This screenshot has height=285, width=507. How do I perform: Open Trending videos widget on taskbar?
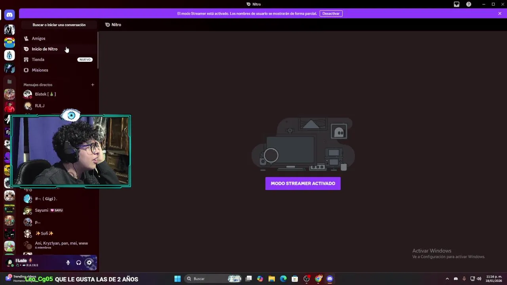21,279
